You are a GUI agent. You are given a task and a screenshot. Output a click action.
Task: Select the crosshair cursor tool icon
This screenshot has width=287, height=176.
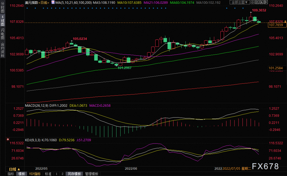click(x=253, y=2)
